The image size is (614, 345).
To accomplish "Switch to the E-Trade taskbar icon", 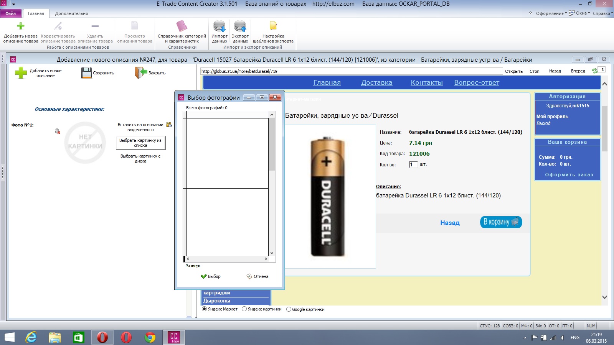I will [x=174, y=337].
